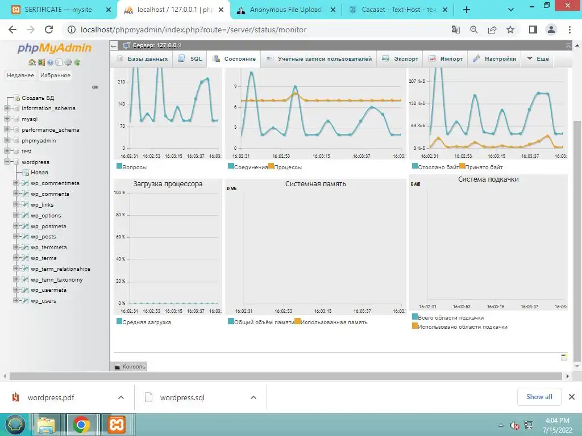The height and width of the screenshot is (436, 582).
Task: Click the log out door icon
Action: click(41, 62)
